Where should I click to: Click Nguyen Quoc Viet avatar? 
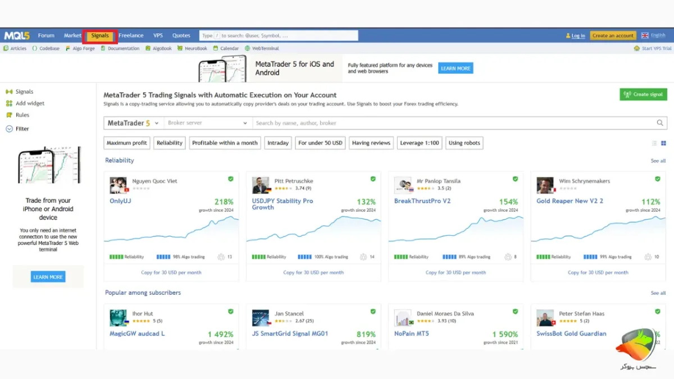118,185
